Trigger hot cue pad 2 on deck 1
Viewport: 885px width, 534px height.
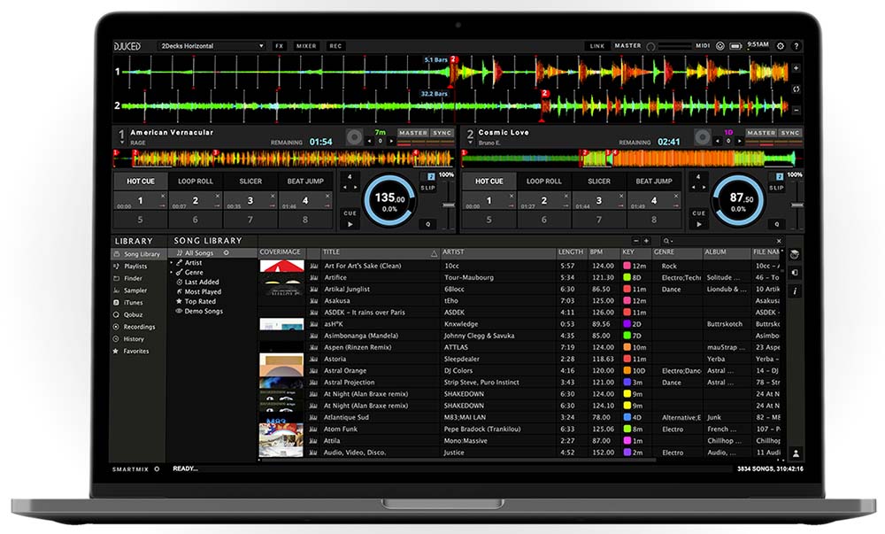(x=196, y=200)
